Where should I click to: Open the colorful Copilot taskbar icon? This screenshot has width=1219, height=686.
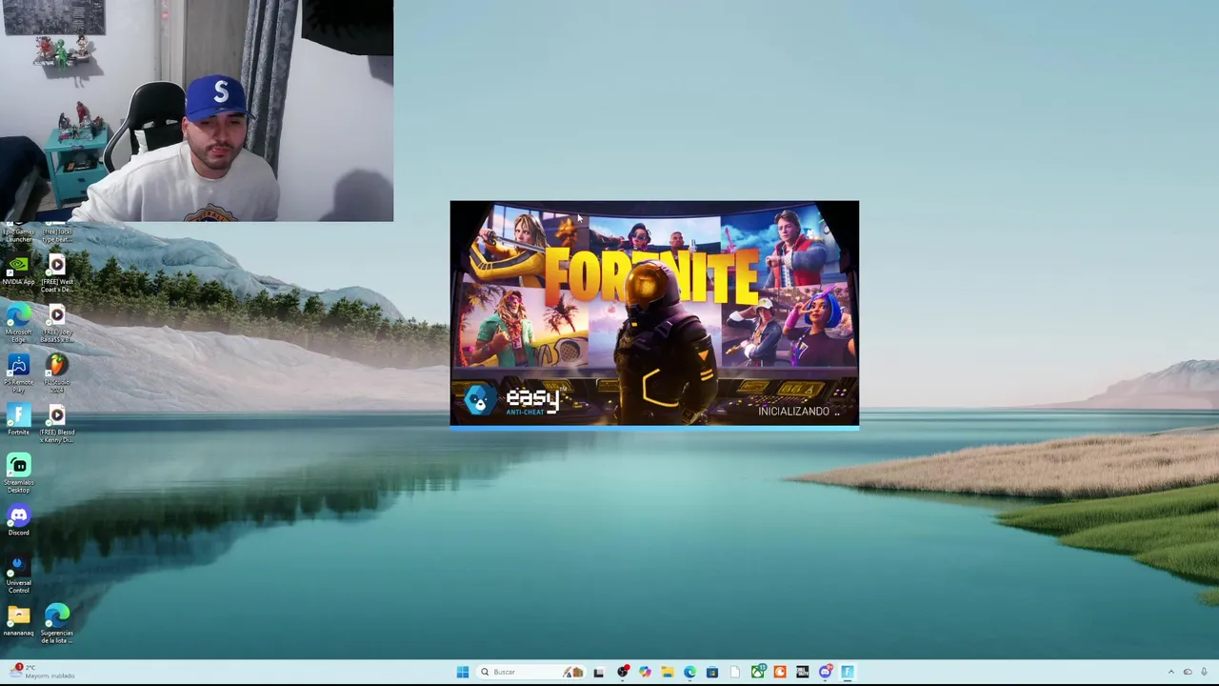(645, 672)
